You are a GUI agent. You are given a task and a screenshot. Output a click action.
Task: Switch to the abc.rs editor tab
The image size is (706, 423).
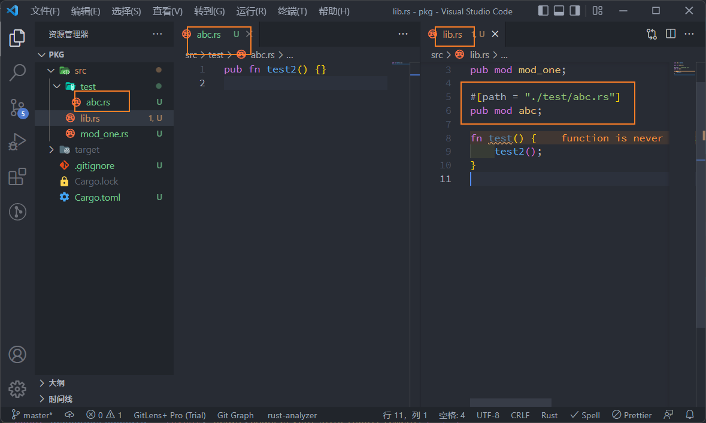click(x=209, y=35)
